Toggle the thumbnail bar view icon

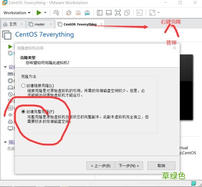[109, 13]
